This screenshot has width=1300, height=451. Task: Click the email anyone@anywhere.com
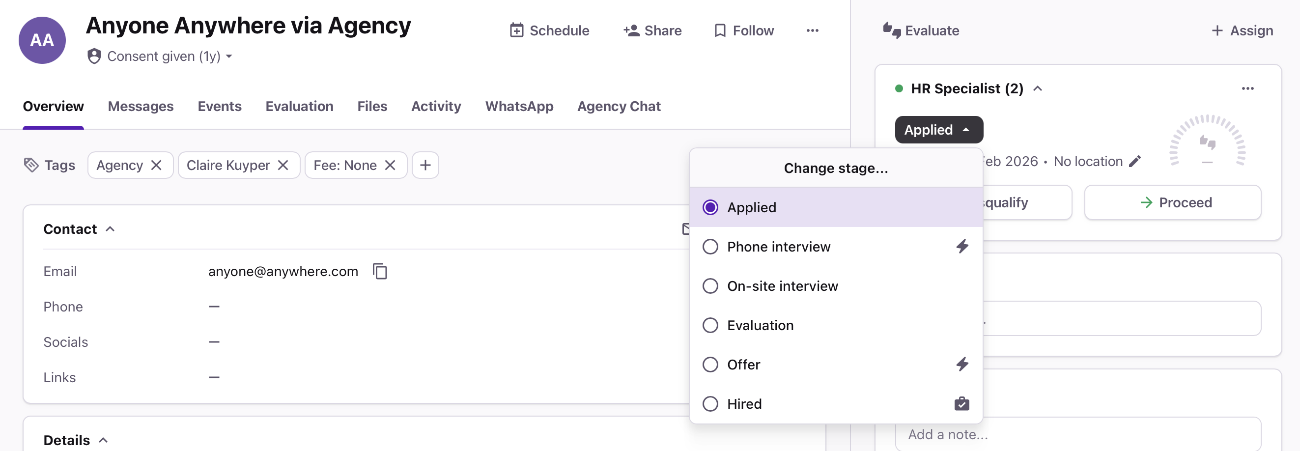coord(283,271)
